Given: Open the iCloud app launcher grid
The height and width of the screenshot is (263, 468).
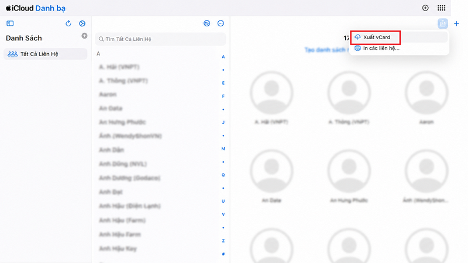Looking at the screenshot, I should pyautogui.click(x=441, y=8).
